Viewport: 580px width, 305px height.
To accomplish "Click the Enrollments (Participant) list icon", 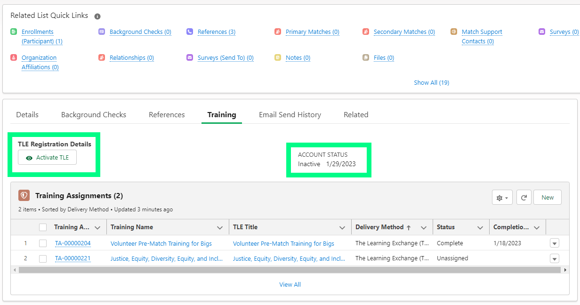I will (14, 32).
